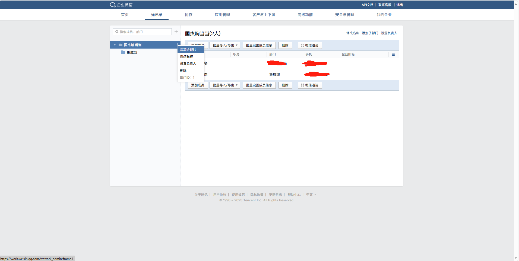Screen dimensions: 519x261
Task: Choose 添加子部门 in the context menu
Action: 191,49
